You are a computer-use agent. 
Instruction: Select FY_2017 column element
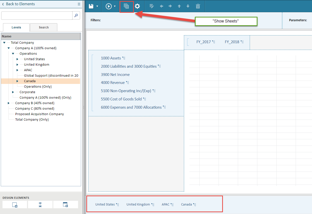(x=203, y=42)
